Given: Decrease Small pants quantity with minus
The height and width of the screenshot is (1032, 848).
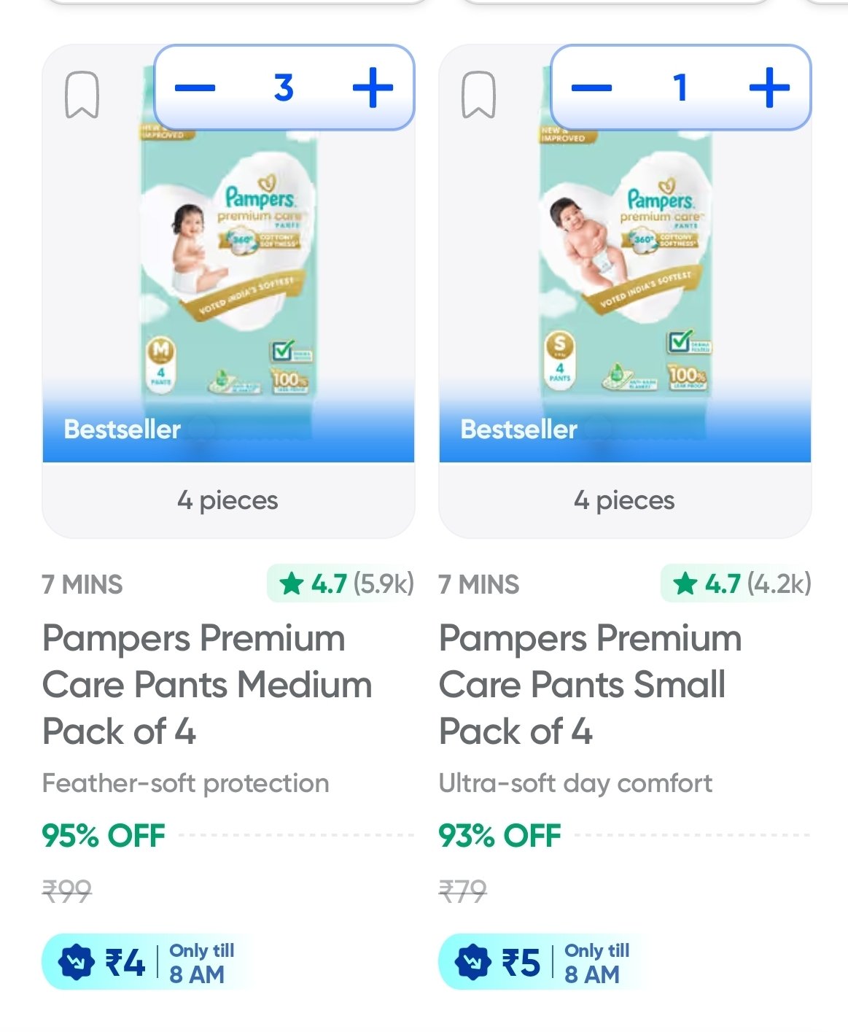Looking at the screenshot, I should (591, 88).
